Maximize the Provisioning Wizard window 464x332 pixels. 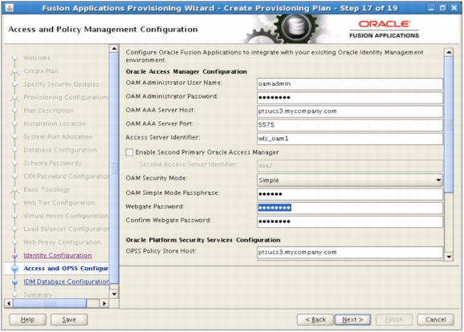(442, 8)
